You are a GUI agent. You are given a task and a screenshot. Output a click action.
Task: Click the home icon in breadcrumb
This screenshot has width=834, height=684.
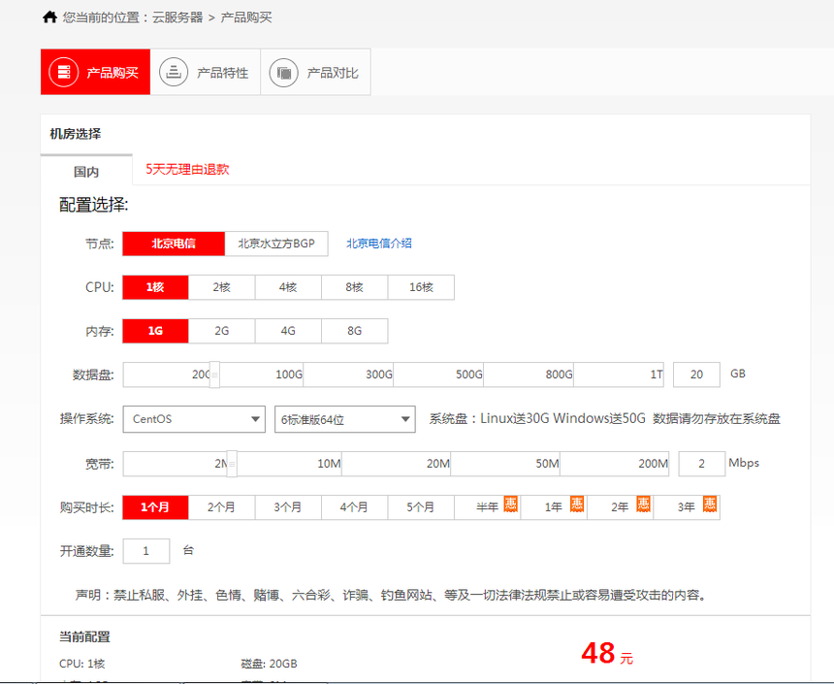coord(49,17)
